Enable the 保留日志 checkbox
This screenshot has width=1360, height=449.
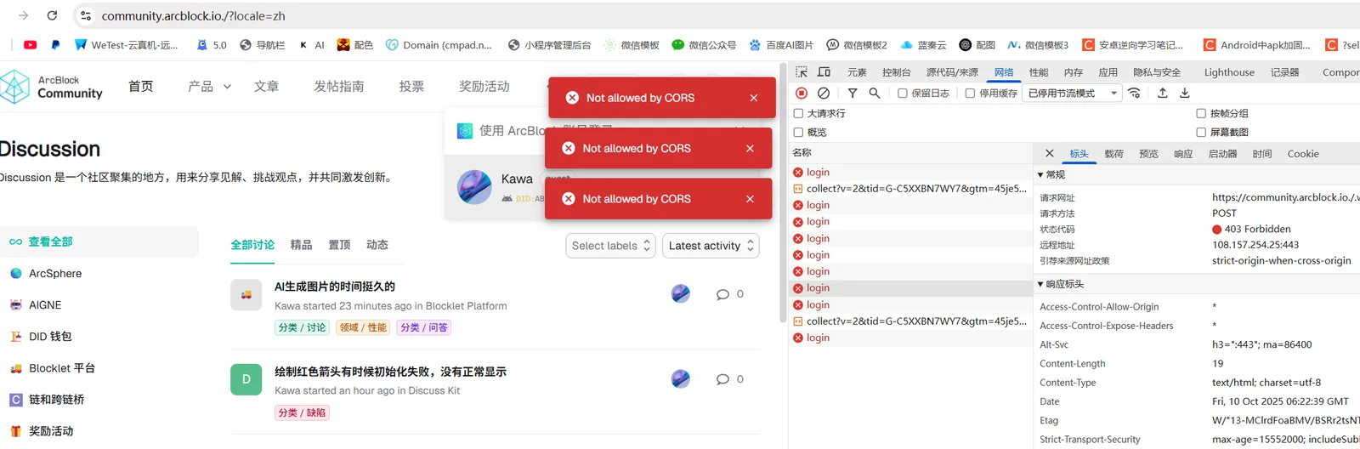click(903, 94)
